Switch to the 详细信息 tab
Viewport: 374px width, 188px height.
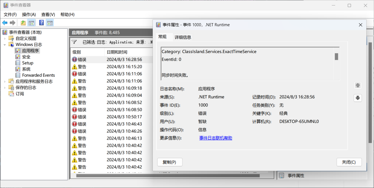point(183,37)
